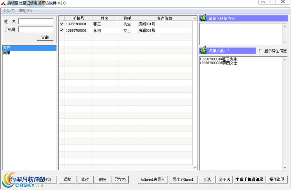Click the scroll down arrow of contact table
The image size is (291, 190).
point(195,168)
